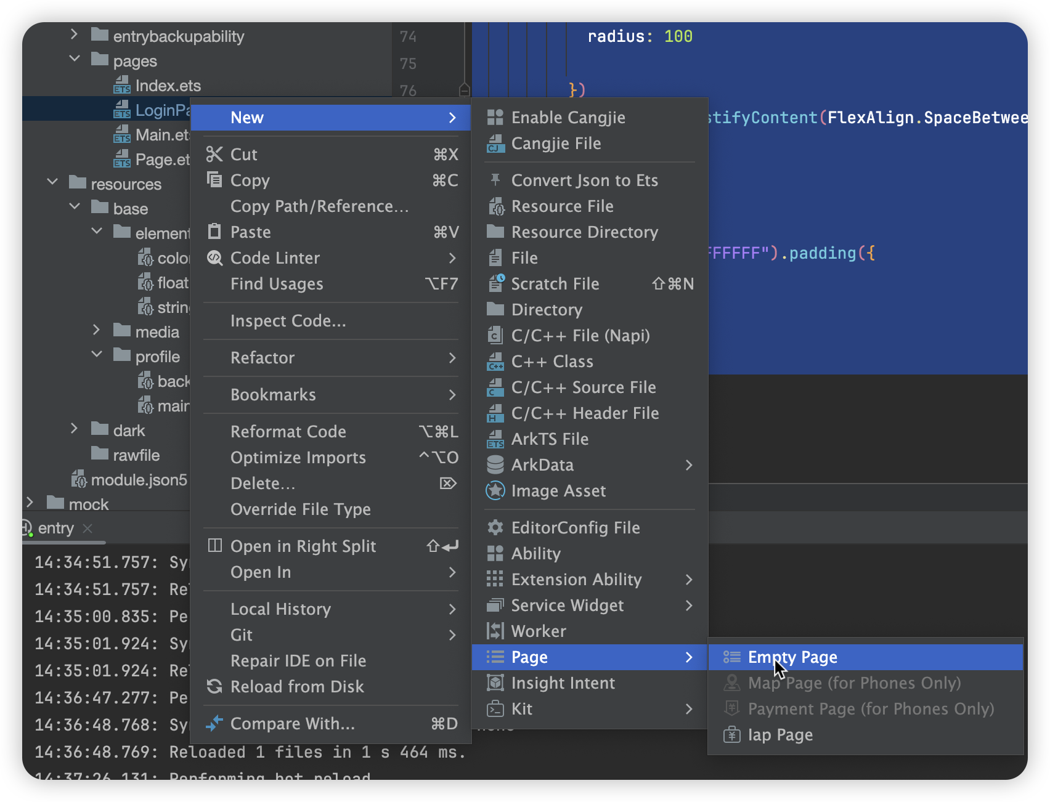Screen dimensions: 1050x802
Task: Open Index.ets in the project tree
Action: pyautogui.click(x=168, y=86)
